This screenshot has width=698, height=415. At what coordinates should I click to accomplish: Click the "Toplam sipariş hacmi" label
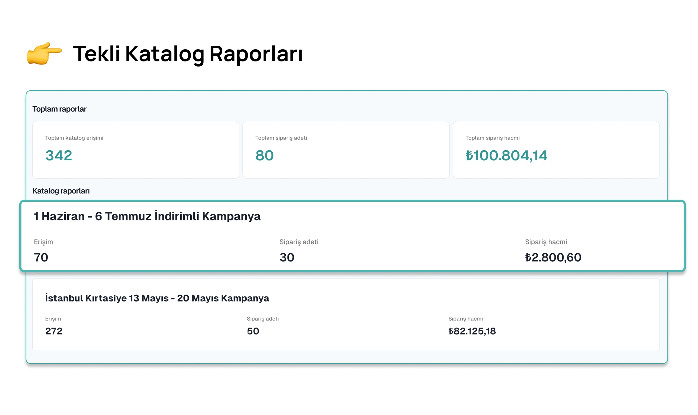click(x=492, y=138)
